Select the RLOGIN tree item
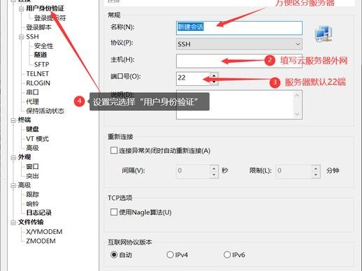 tap(38, 83)
